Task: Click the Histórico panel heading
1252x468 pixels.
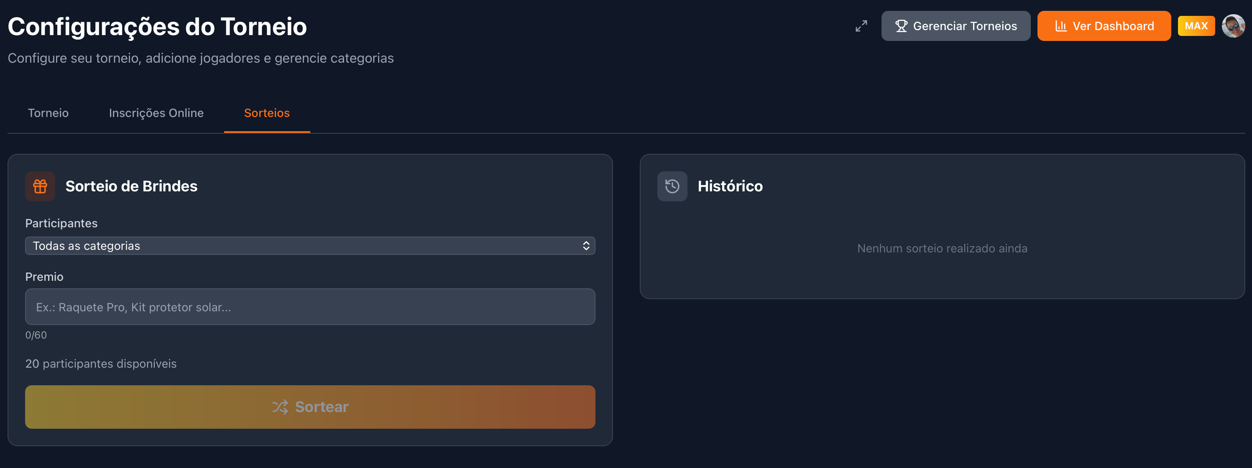Action: point(730,186)
